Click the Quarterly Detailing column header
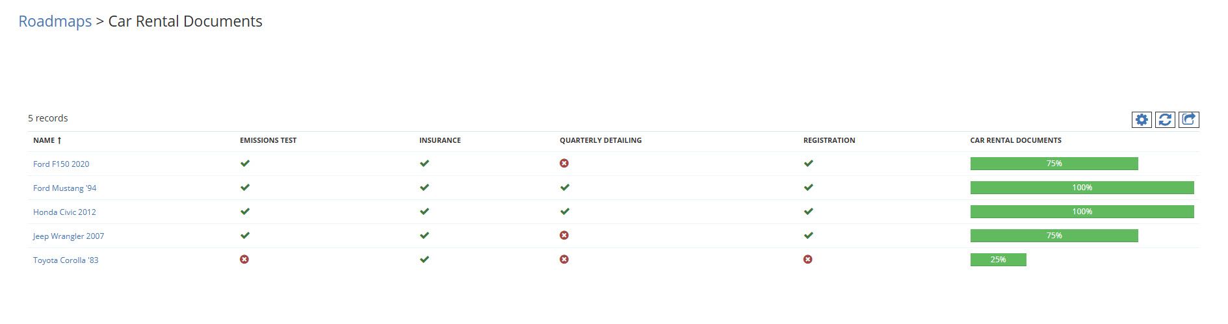This screenshot has width=1228, height=324. (601, 140)
